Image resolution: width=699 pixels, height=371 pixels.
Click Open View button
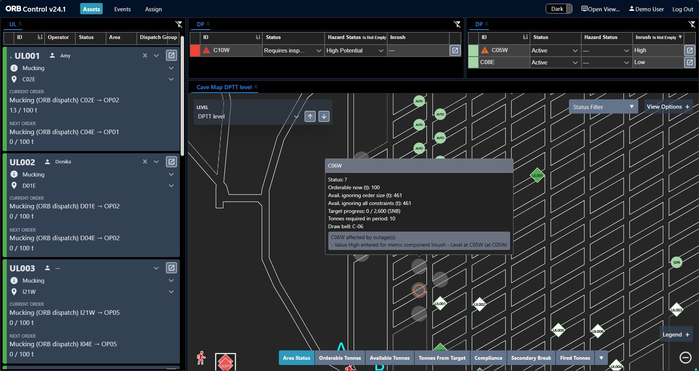click(600, 9)
